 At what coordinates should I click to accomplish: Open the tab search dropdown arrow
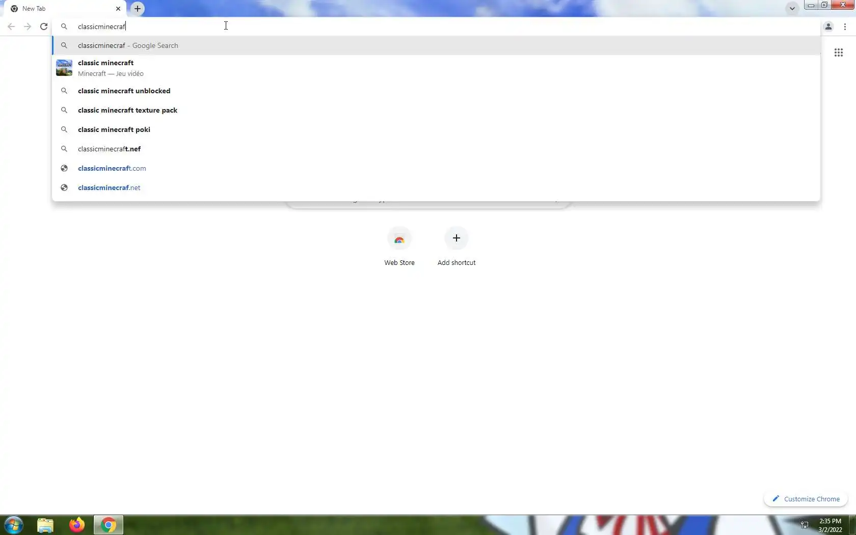click(x=792, y=9)
